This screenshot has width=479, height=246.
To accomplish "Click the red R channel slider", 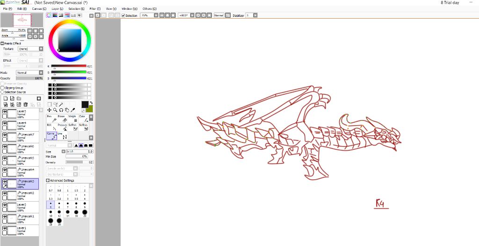I will [68, 66].
